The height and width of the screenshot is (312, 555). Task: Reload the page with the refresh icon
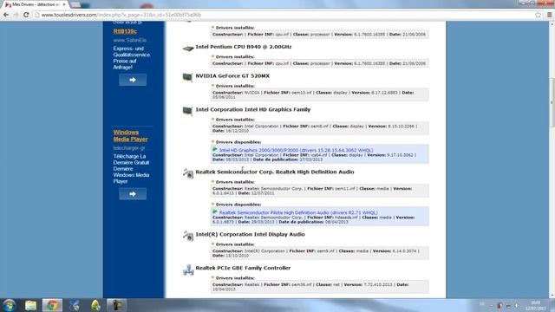[26, 15]
